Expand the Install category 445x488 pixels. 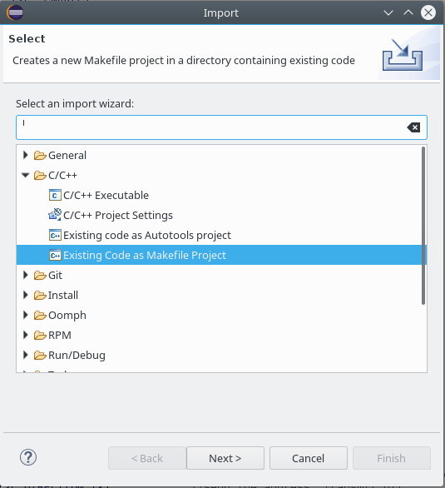coord(26,295)
